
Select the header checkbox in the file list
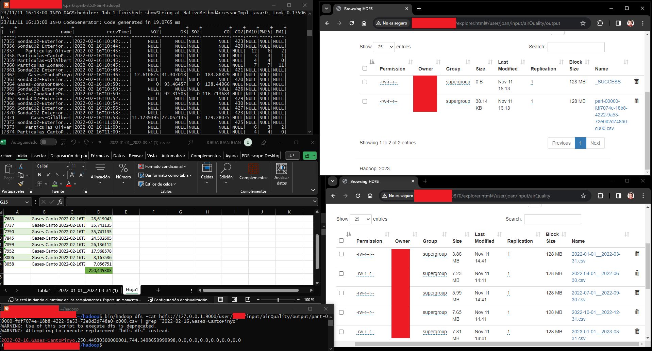(x=365, y=68)
